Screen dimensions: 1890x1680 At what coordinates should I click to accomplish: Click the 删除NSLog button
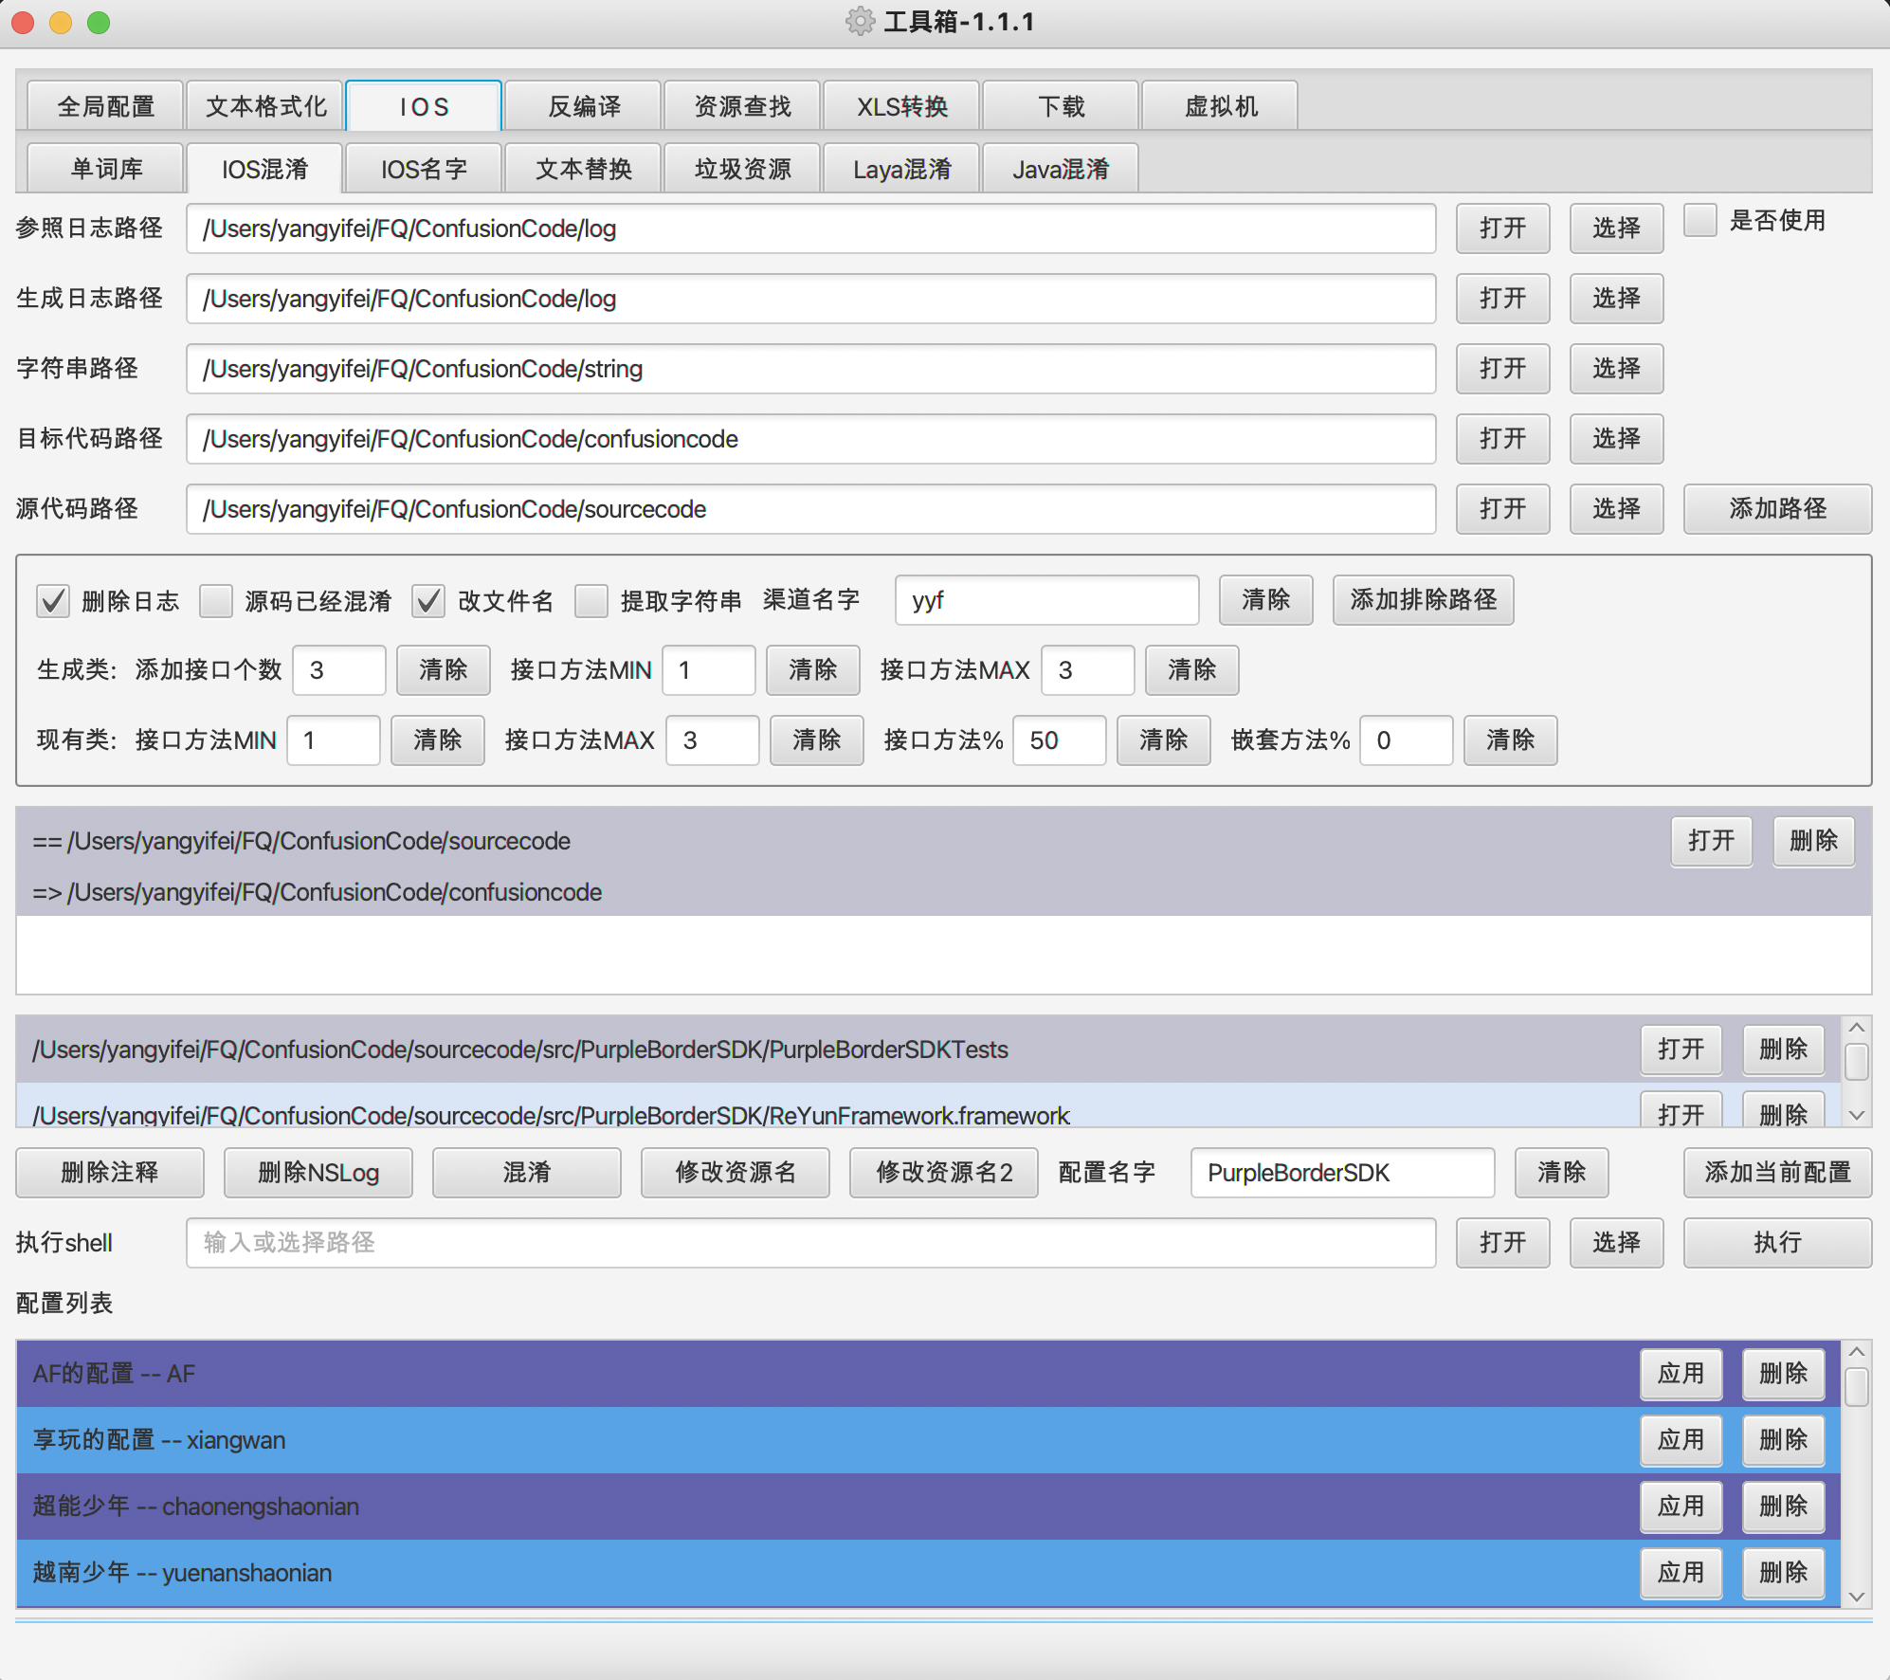[318, 1173]
